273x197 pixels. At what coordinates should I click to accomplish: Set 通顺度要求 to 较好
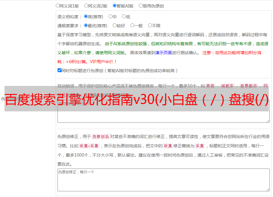point(114,25)
